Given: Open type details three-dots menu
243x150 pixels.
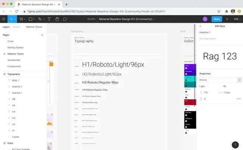Looking at the screenshot, I should (239, 99).
